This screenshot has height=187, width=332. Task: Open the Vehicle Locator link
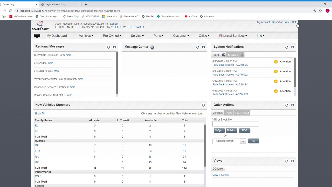pos(221,175)
